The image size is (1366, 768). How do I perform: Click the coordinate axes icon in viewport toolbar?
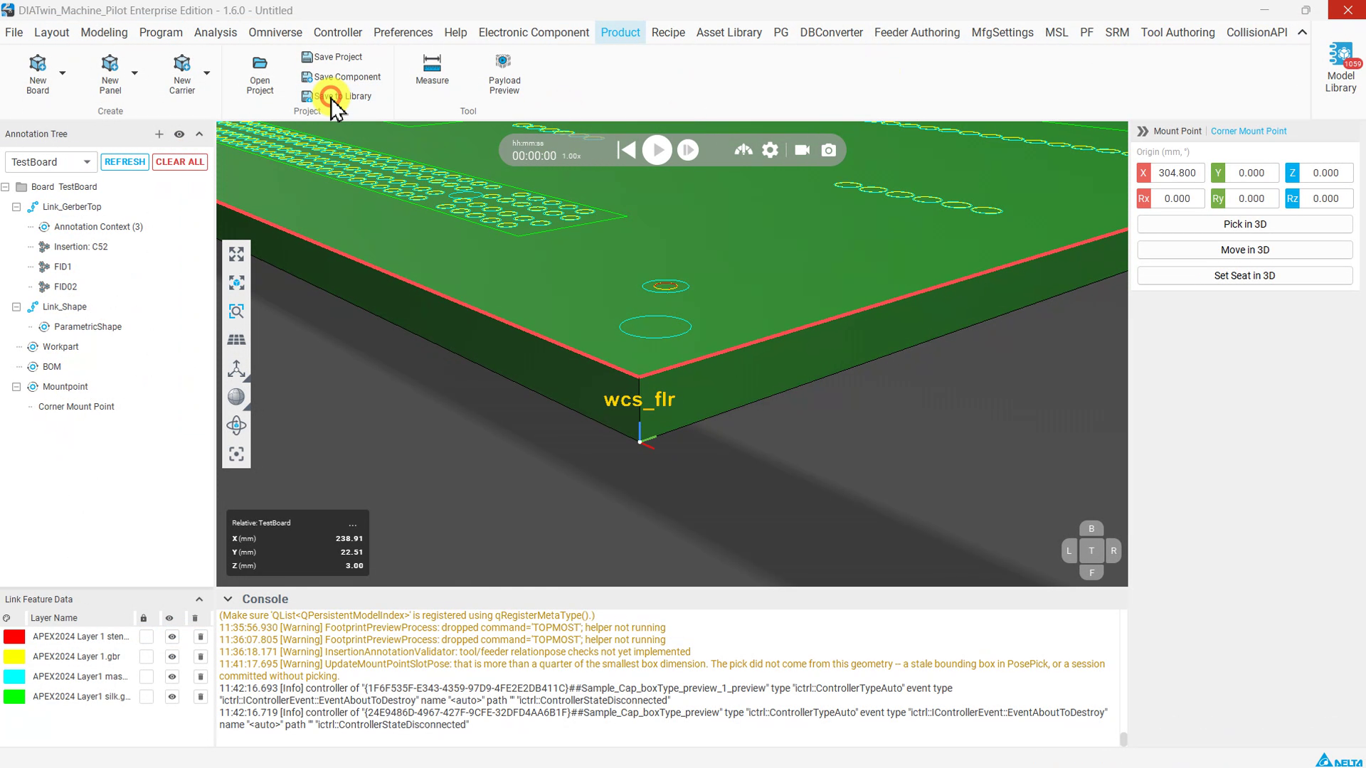pos(236,368)
